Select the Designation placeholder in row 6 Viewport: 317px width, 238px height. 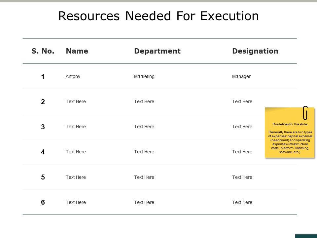[242, 202]
